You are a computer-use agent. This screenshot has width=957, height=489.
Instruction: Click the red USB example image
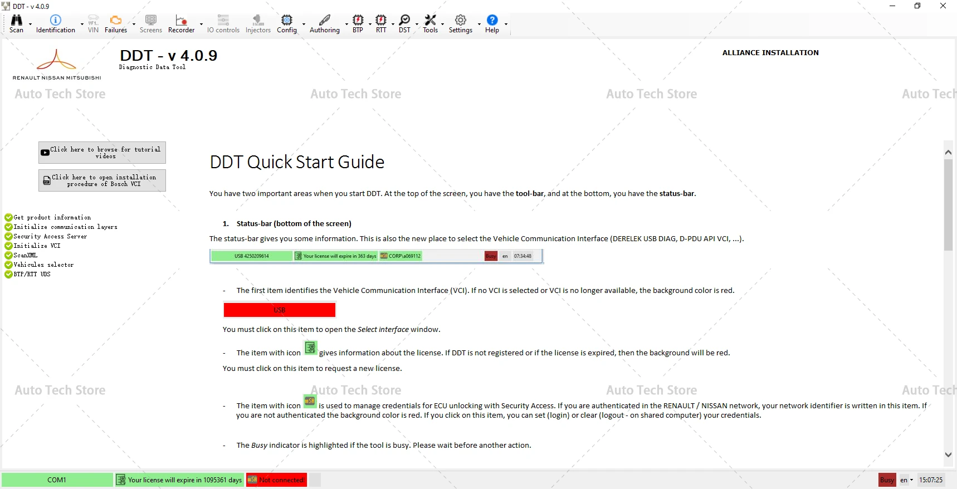[x=280, y=310]
